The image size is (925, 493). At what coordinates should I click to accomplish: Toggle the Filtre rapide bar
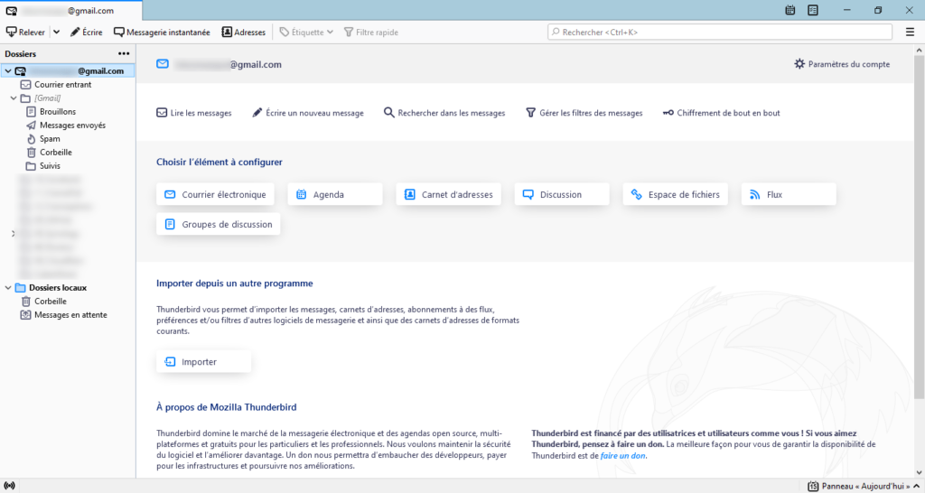[371, 33]
